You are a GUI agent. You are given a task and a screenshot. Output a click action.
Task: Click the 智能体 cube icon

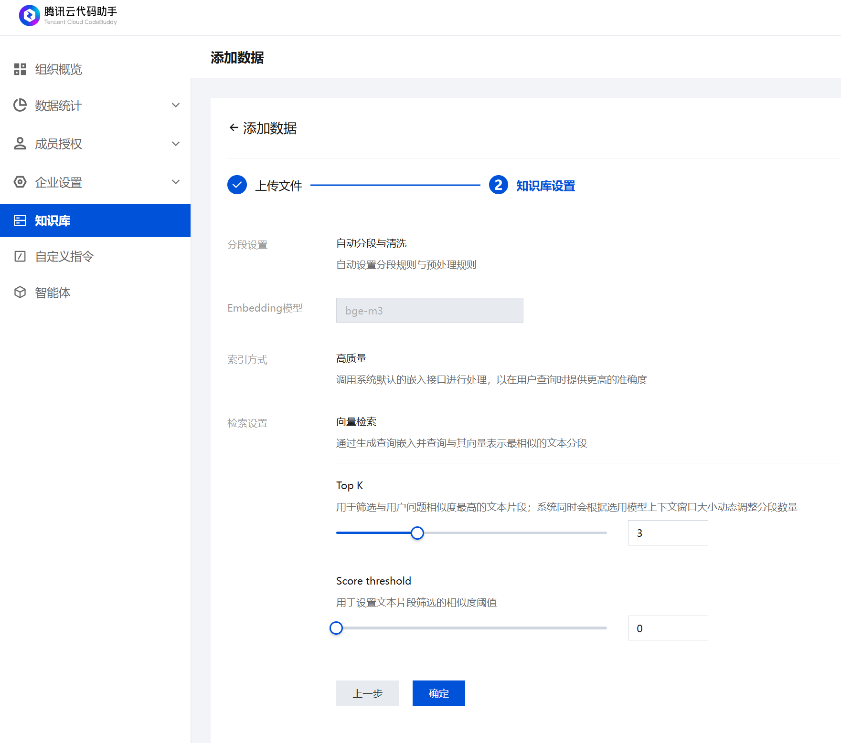(20, 292)
